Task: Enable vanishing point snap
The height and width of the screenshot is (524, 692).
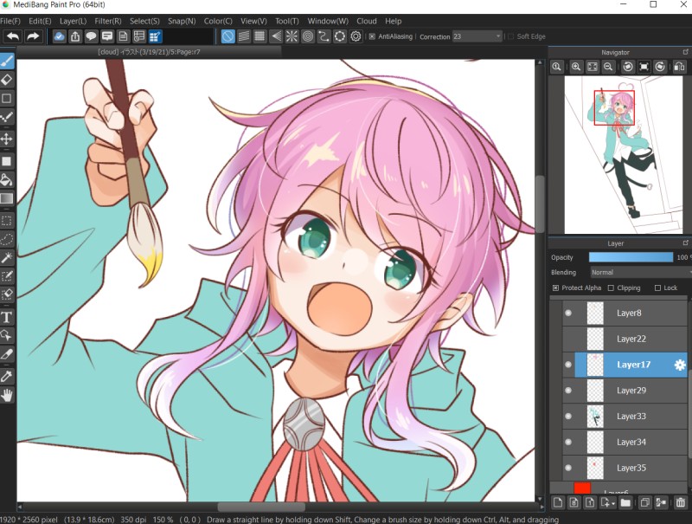Action: (276, 36)
